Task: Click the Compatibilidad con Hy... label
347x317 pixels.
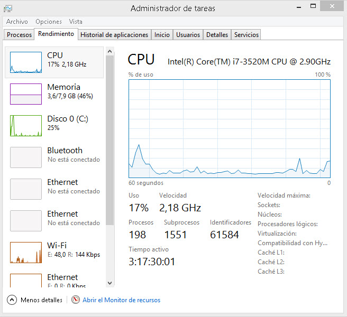Action: [x=293, y=243]
